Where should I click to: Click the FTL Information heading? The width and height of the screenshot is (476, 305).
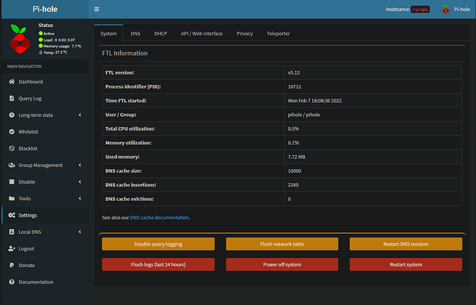[125, 53]
